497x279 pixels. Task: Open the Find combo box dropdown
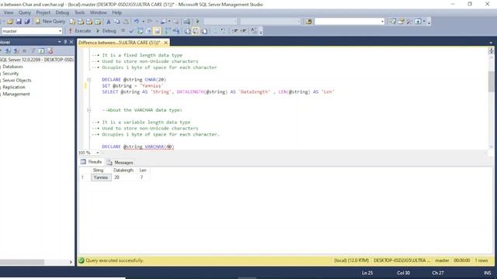pyautogui.click(x=382, y=22)
